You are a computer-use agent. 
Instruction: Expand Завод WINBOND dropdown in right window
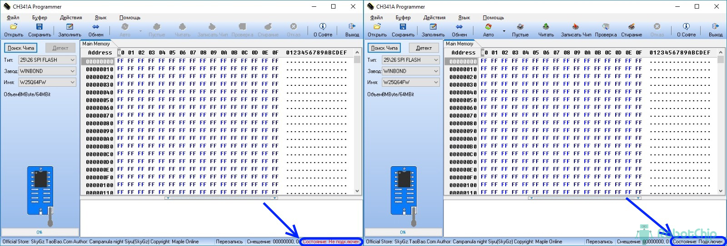tap(436, 71)
